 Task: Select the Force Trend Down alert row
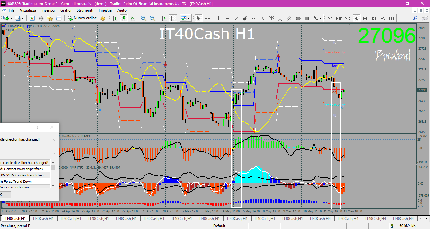point(25,182)
